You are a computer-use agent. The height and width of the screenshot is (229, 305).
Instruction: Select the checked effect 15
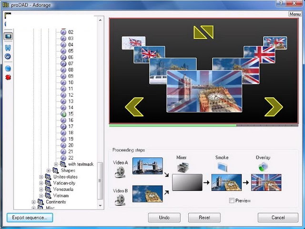[67, 114]
